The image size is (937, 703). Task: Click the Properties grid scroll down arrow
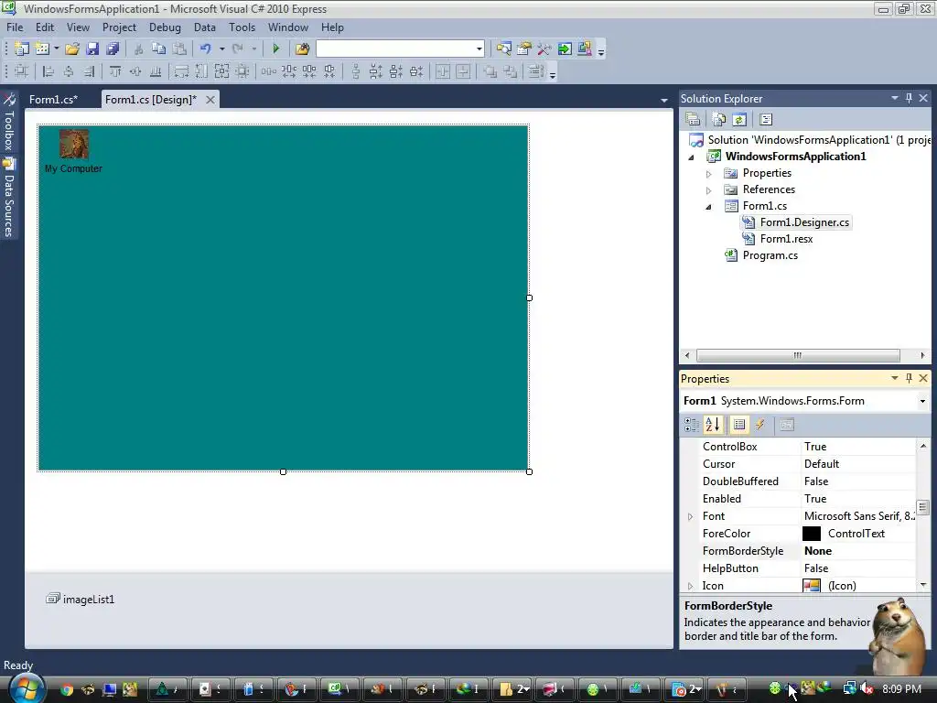click(x=923, y=585)
